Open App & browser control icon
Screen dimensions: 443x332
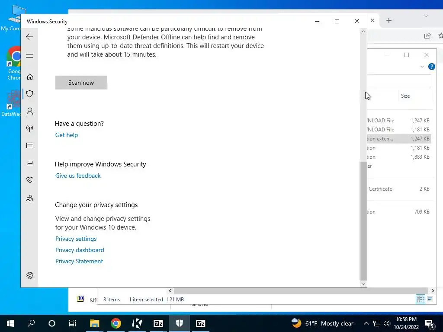coord(30,145)
